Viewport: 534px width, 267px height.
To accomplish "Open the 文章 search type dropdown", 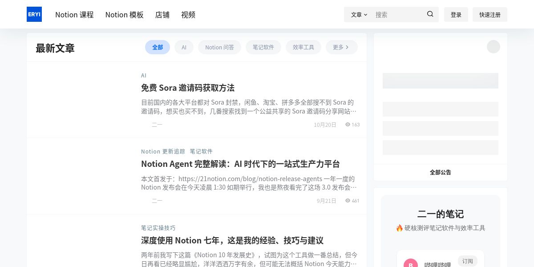I will (x=359, y=14).
